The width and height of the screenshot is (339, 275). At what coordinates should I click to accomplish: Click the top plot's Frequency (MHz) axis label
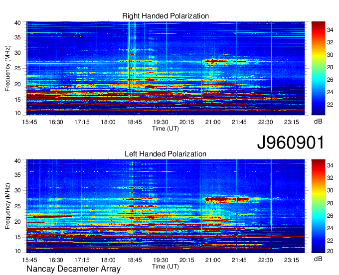[x=7, y=68]
